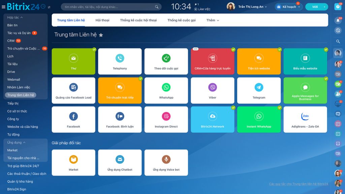The height and width of the screenshot is (194, 345).
Task: Open the Mới button dropdown arrow
Action: pos(324,7)
